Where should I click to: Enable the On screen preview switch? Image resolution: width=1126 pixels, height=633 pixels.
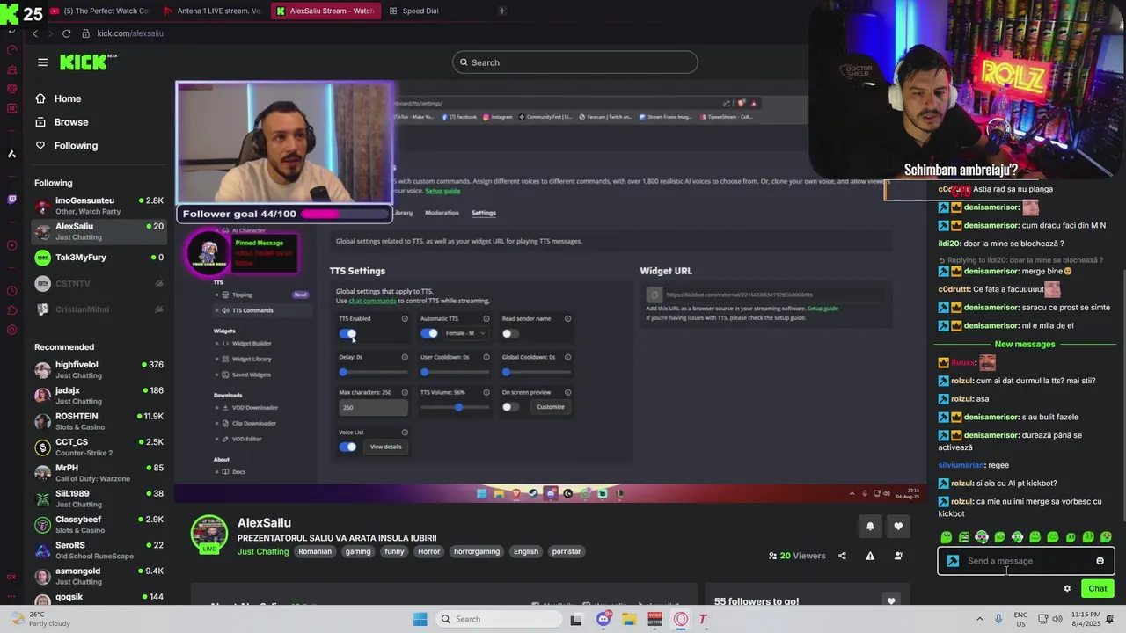(509, 406)
